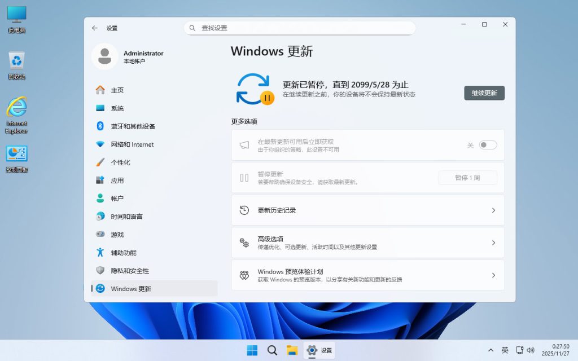Launch Internet Explorer from the desktop

coord(16,113)
